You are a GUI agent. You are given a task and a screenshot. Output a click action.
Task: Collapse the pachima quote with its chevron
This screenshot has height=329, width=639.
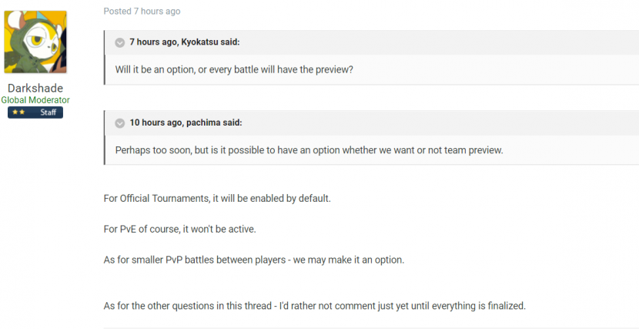coord(120,123)
